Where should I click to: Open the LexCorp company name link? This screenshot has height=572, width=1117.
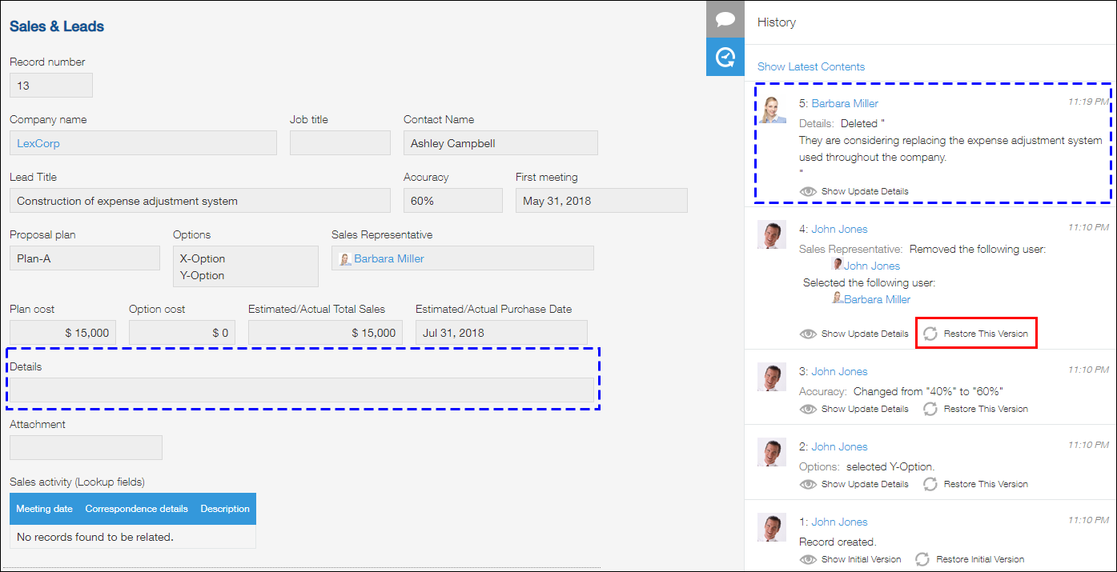point(38,143)
